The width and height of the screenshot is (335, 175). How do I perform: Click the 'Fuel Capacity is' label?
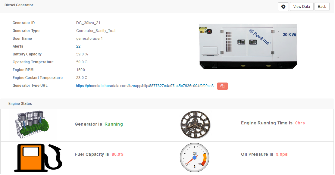tap(92, 154)
